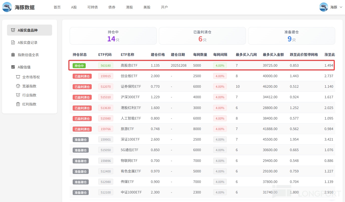Select 行业指数 in the sidebar
The width and height of the screenshot is (345, 202).
pos(29,95)
